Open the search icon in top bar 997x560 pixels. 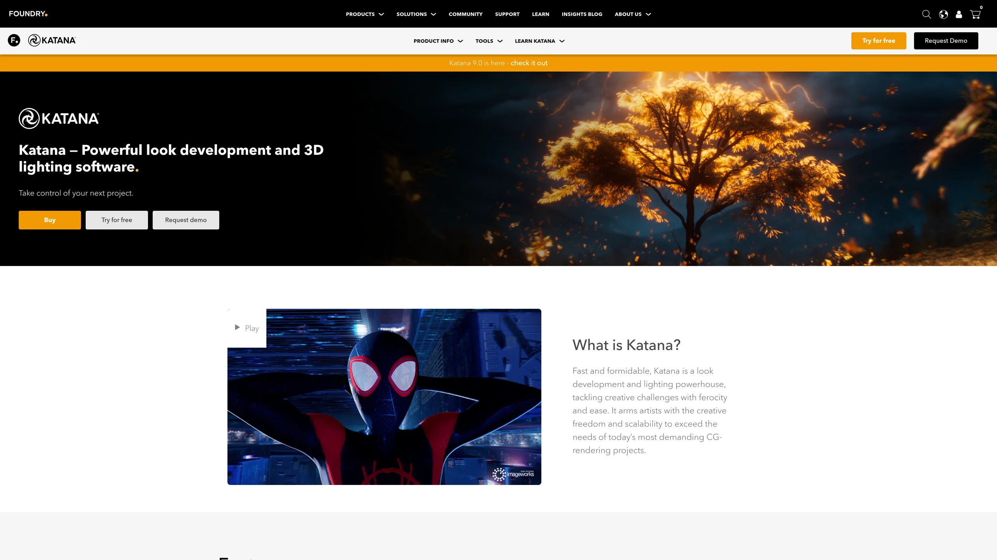[x=927, y=14]
